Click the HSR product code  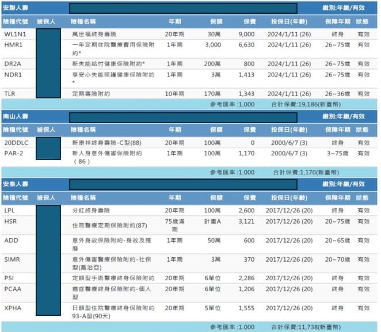[10, 222]
